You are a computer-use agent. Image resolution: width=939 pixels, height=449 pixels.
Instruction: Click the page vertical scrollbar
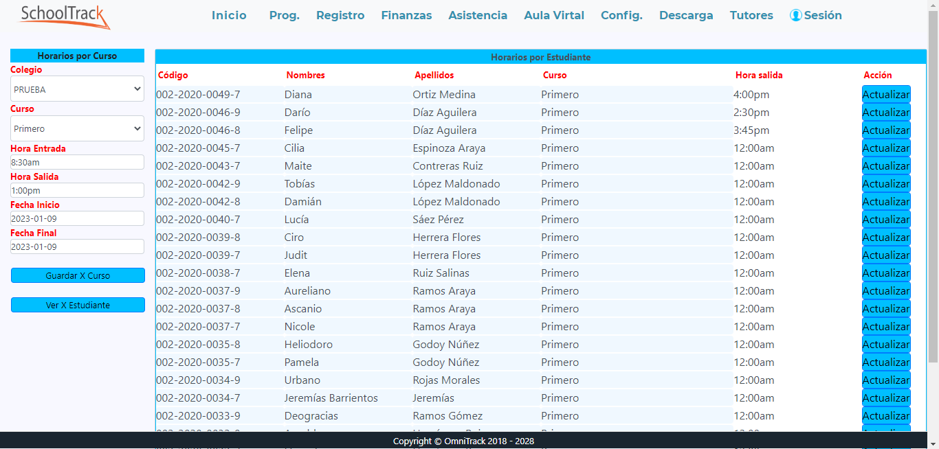pyautogui.click(x=933, y=185)
